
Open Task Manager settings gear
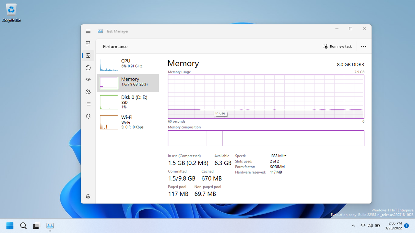(88, 196)
